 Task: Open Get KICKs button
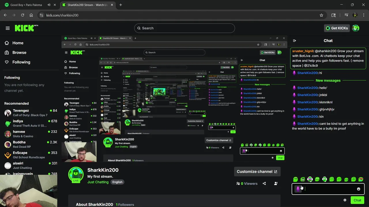337,28
